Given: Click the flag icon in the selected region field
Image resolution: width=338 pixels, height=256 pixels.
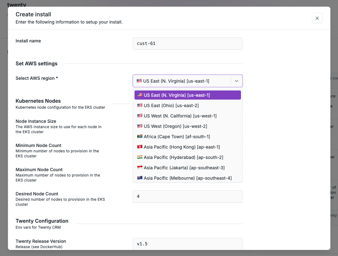Looking at the screenshot, I should coord(139,80).
